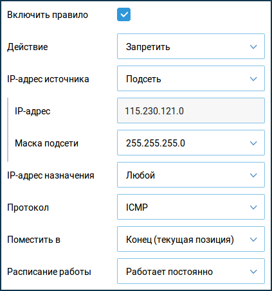
Task: Click the IP-адрес назначения label
Action: pos(51,175)
